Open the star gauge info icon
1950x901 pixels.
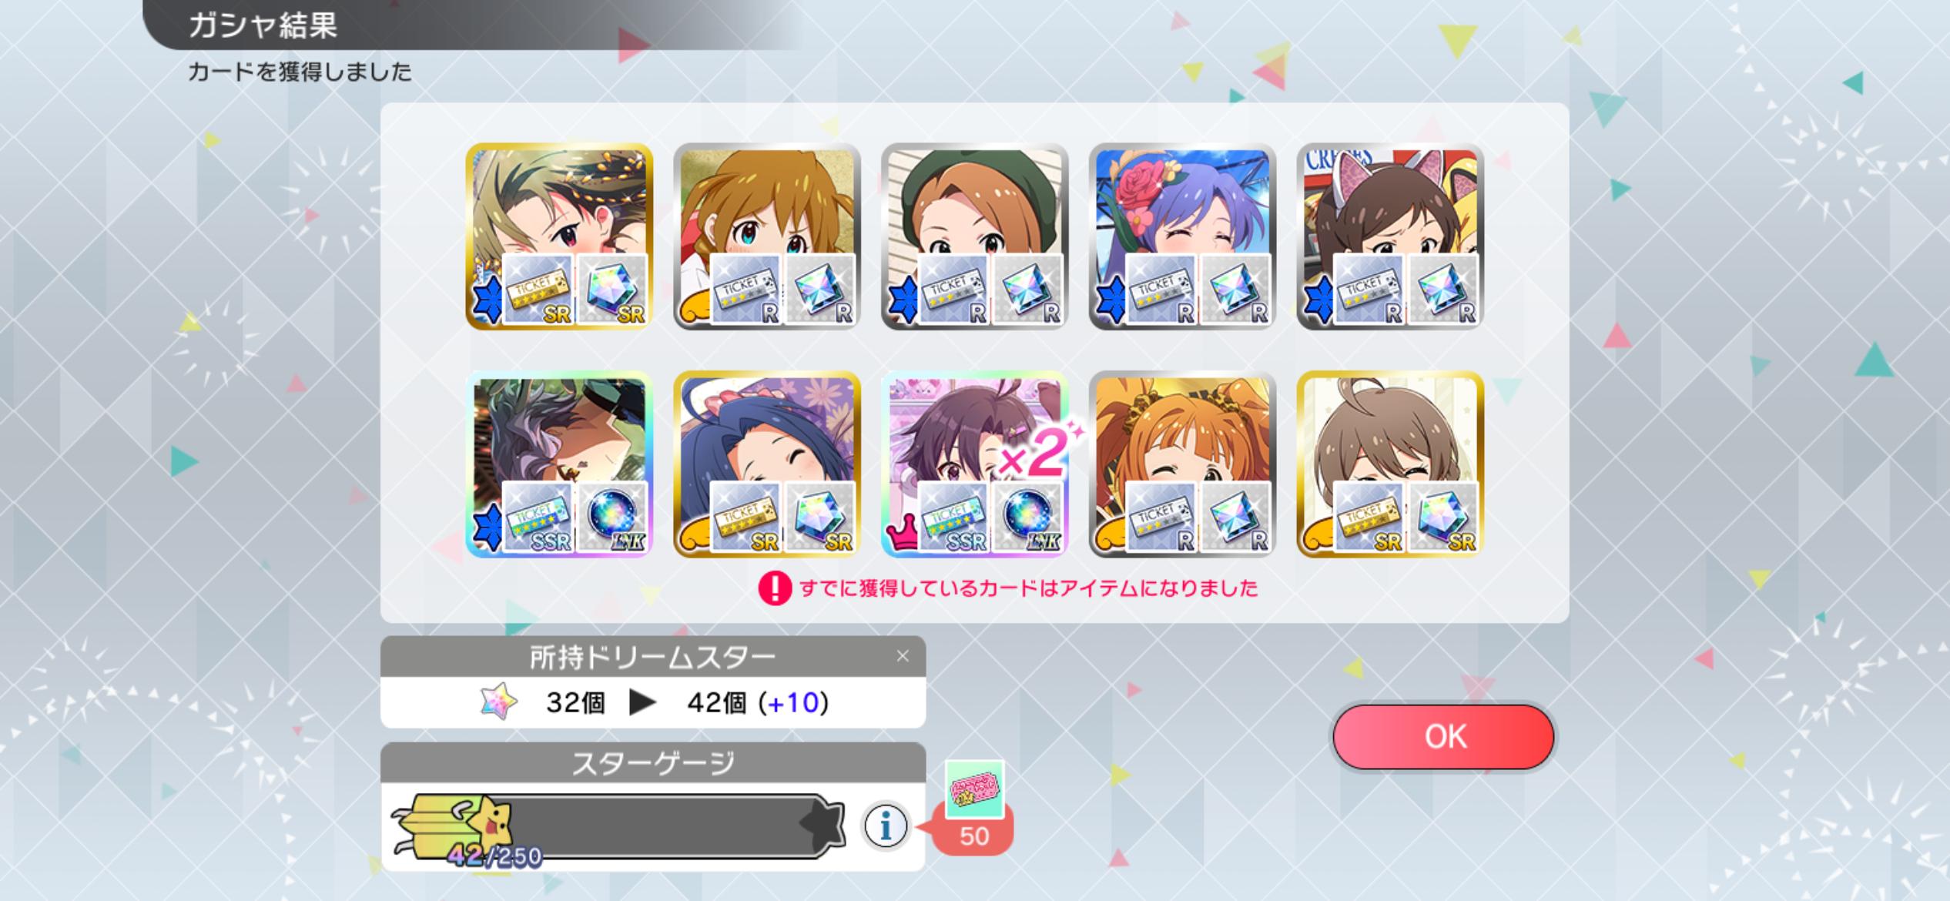[x=886, y=826]
